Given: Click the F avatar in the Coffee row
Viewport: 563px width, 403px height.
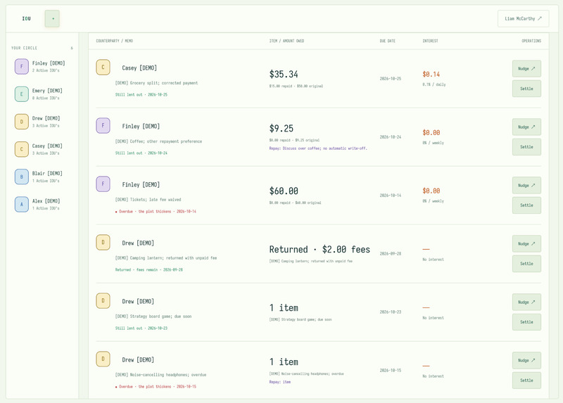Looking at the screenshot, I should pos(103,126).
